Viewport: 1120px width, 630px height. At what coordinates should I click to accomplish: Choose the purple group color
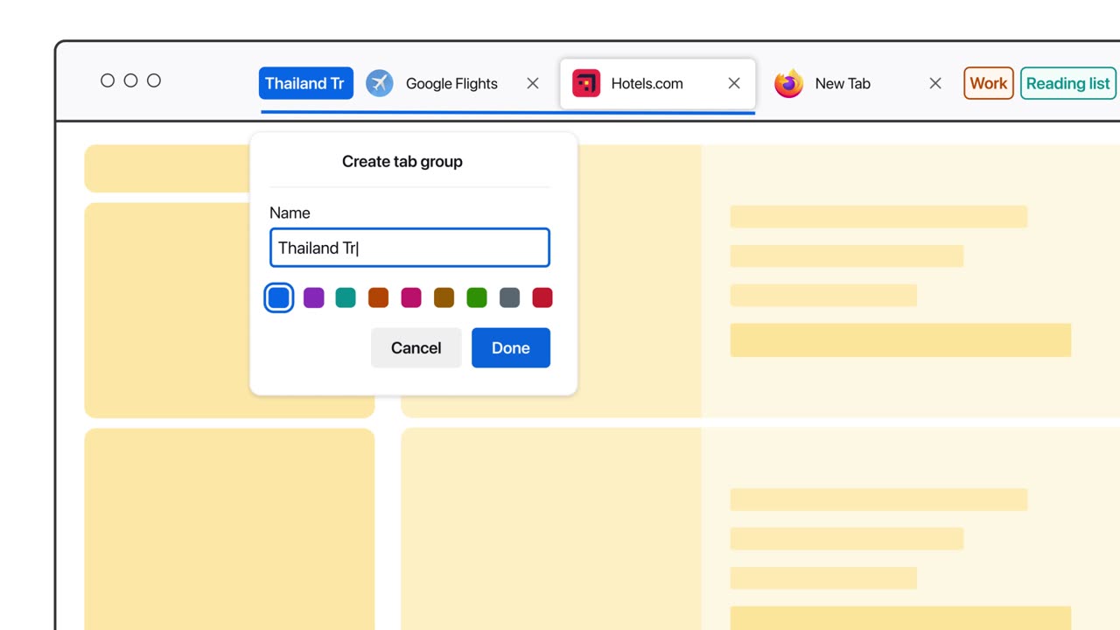313,297
